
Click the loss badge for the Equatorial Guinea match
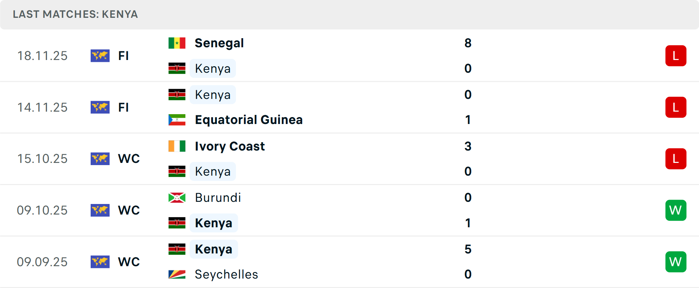(x=676, y=107)
